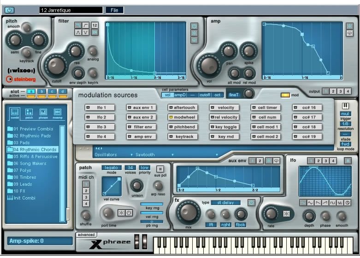Enable cc# 19 modulation source
The height and width of the screenshot is (258, 360).
(x=307, y=137)
